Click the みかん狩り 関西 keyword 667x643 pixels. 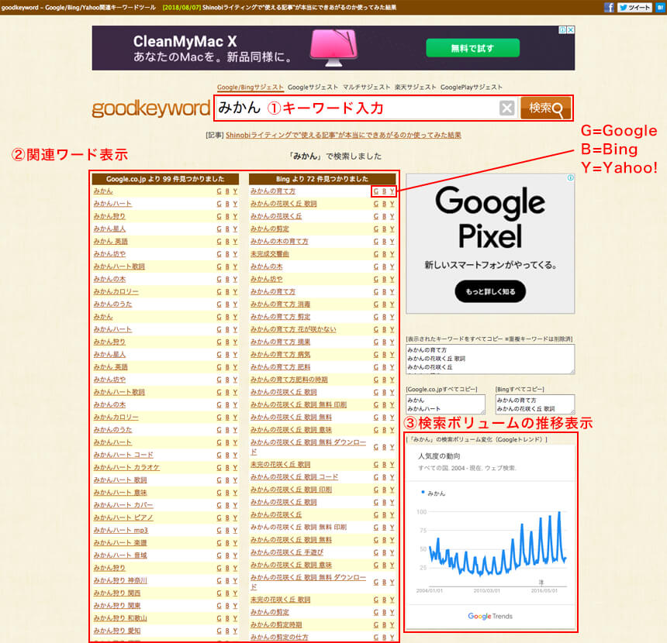pyautogui.click(x=117, y=593)
